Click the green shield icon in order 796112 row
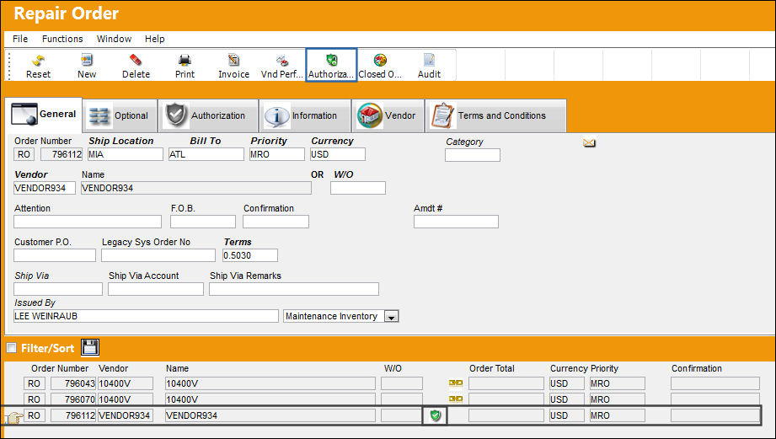The height and width of the screenshot is (439, 776). (435, 415)
